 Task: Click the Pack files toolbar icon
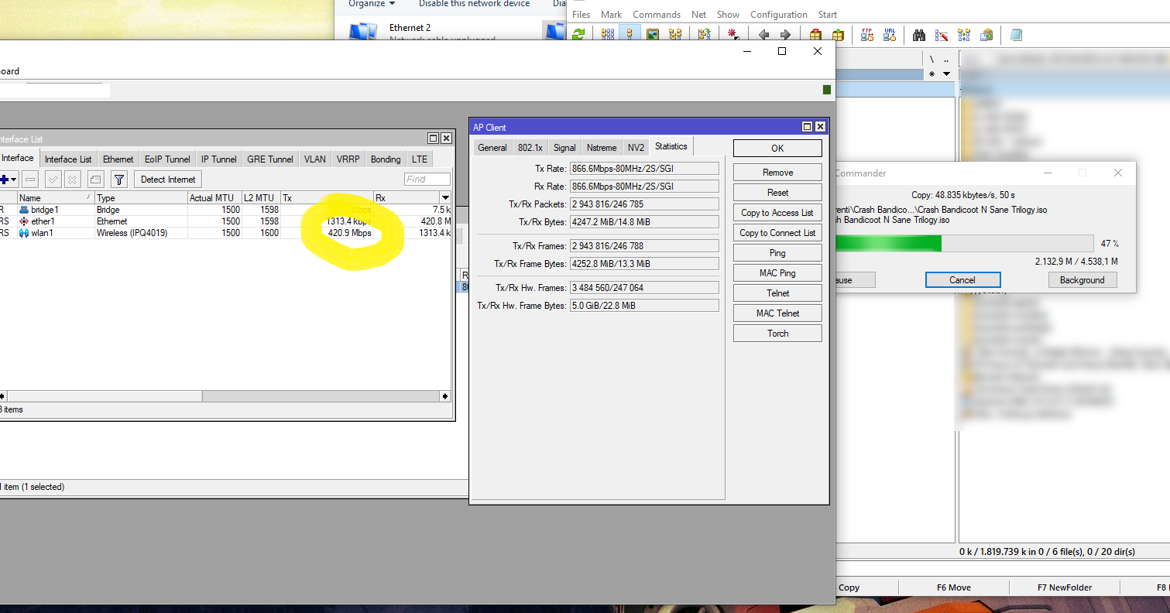[815, 35]
